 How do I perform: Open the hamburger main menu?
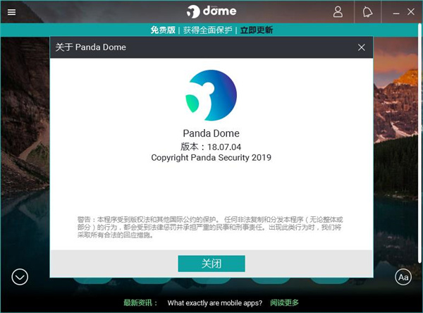tap(11, 12)
